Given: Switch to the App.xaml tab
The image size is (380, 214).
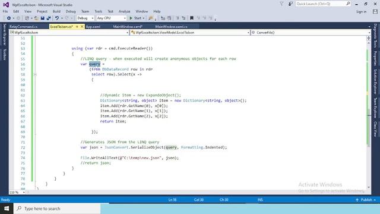Looking at the screenshot, I should click(93, 27).
